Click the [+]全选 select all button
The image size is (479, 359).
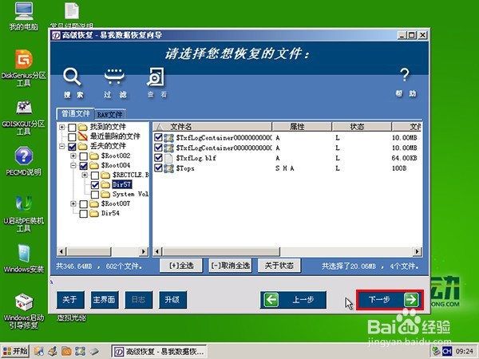[x=181, y=266]
